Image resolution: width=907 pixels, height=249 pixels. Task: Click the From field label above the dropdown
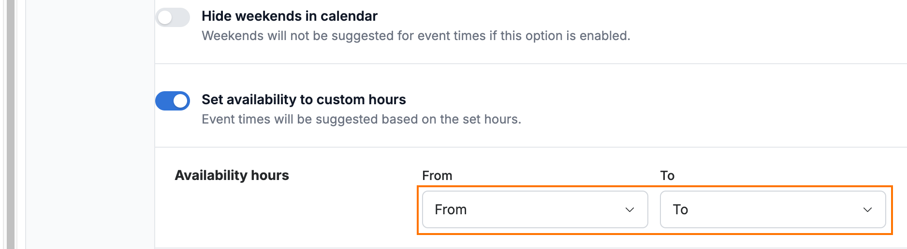click(437, 176)
